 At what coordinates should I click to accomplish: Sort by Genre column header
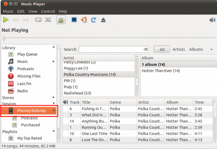pyautogui.click(x=123, y=102)
